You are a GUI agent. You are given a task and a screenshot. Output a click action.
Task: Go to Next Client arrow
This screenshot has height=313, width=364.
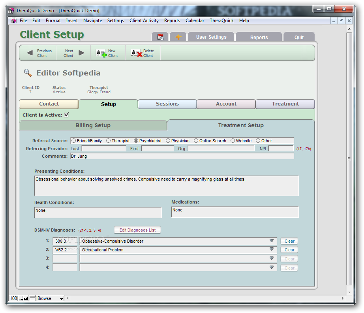(x=81, y=53)
